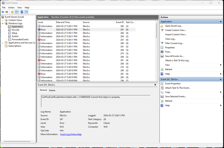Open the Action menu

[11, 8]
